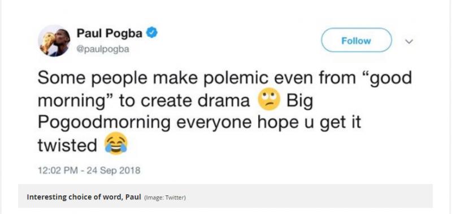Expand the tweet options chevron
452x214 pixels.
[x=409, y=41]
